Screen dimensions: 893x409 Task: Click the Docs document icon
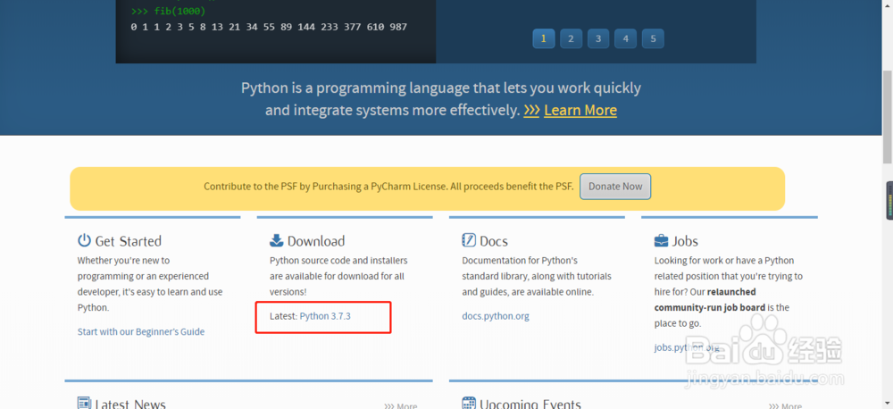[469, 240]
